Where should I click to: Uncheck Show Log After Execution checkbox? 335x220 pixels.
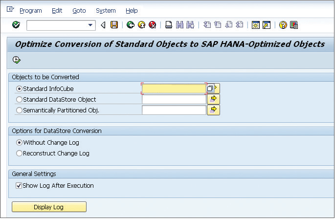[19, 186]
